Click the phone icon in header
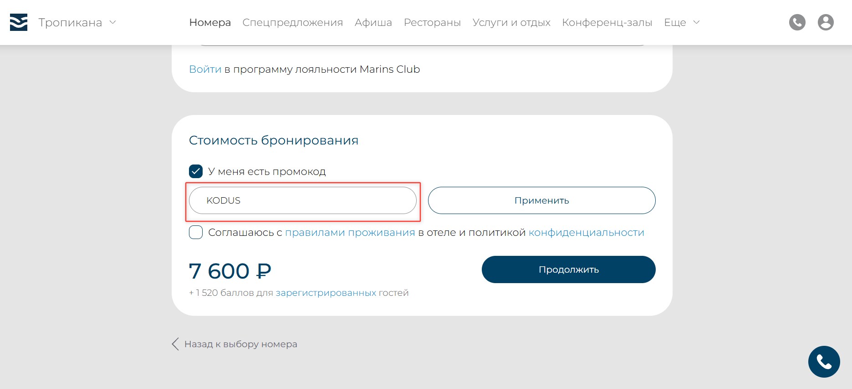Image resolution: width=852 pixels, height=389 pixels. point(797,22)
